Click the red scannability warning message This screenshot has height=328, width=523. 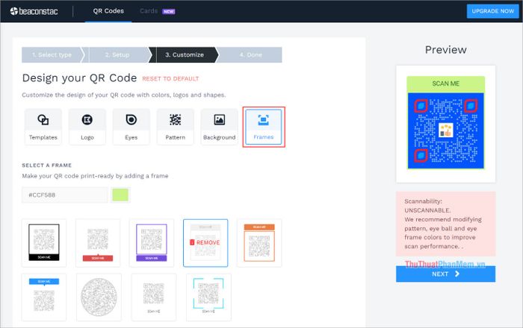coord(445,224)
